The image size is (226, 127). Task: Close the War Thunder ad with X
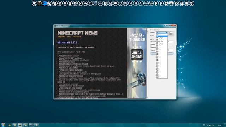[x=145, y=29]
